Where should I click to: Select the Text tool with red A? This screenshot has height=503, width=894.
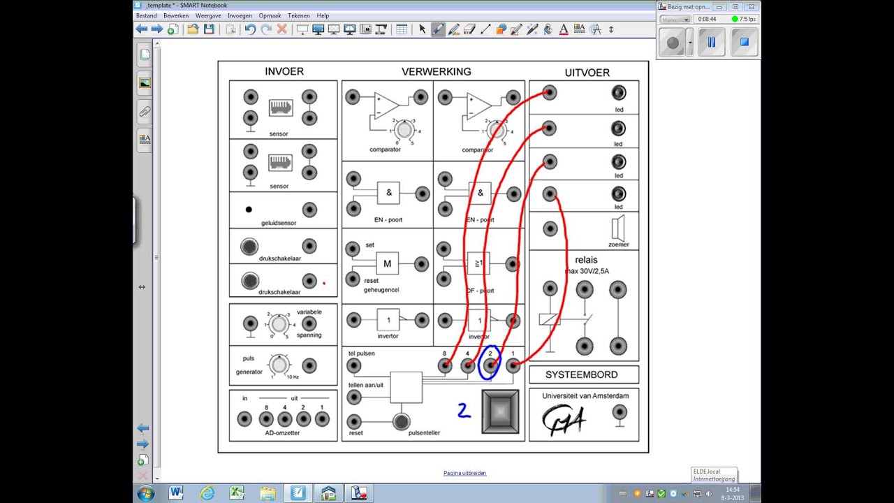click(x=564, y=29)
